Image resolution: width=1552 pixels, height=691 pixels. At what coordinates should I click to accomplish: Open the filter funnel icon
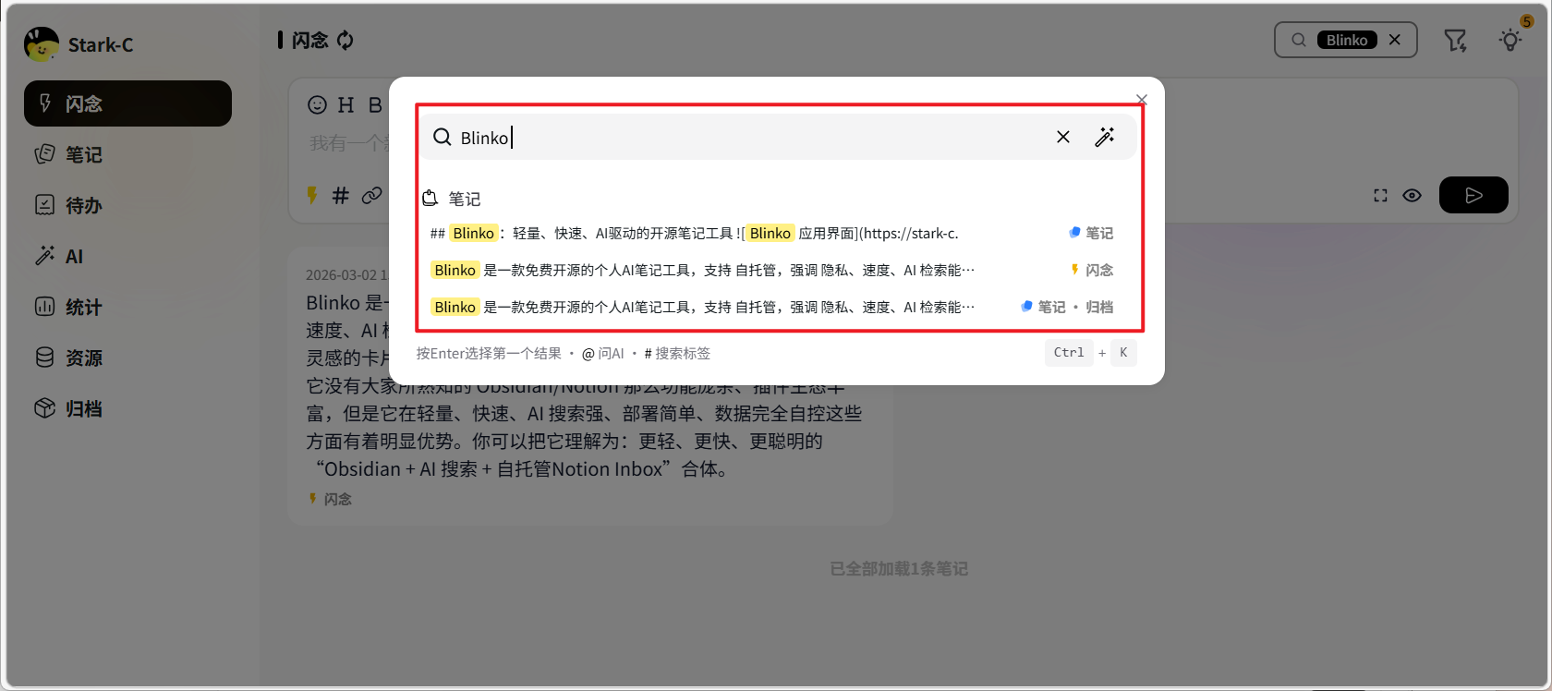(x=1455, y=40)
